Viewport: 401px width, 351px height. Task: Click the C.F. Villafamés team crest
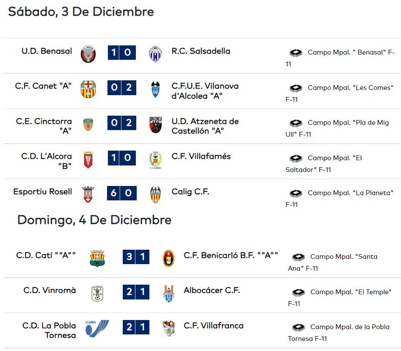tap(155, 160)
